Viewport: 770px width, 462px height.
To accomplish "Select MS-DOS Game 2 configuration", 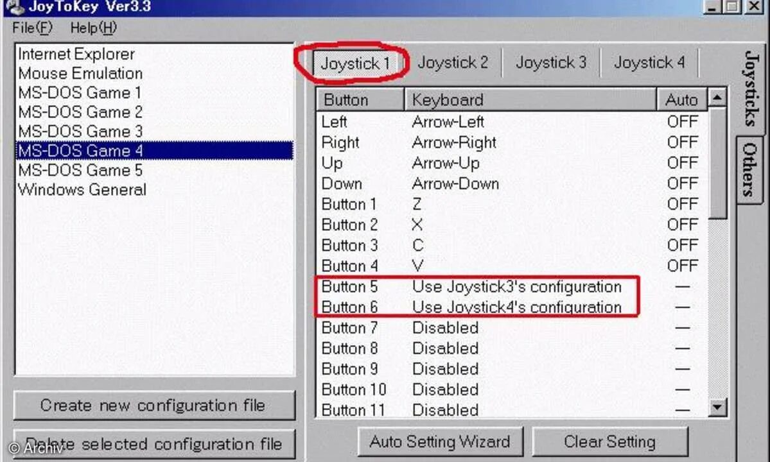I will pyautogui.click(x=155, y=112).
